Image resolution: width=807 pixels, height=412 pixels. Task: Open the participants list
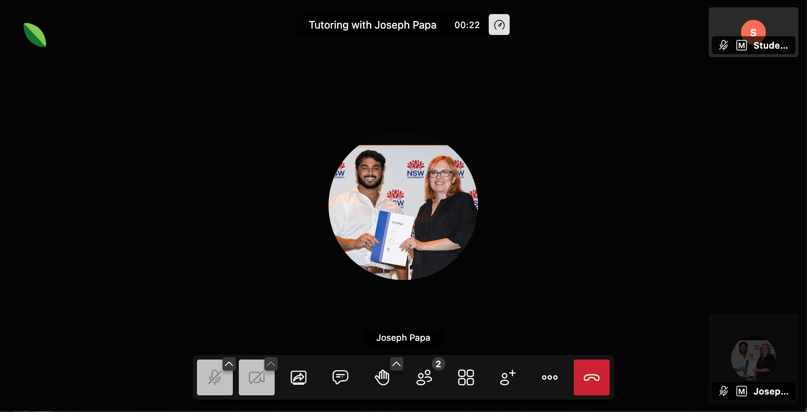tap(424, 377)
